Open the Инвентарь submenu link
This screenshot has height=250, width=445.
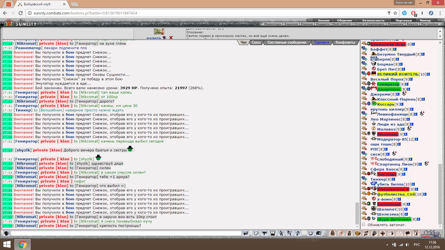click(273, 24)
